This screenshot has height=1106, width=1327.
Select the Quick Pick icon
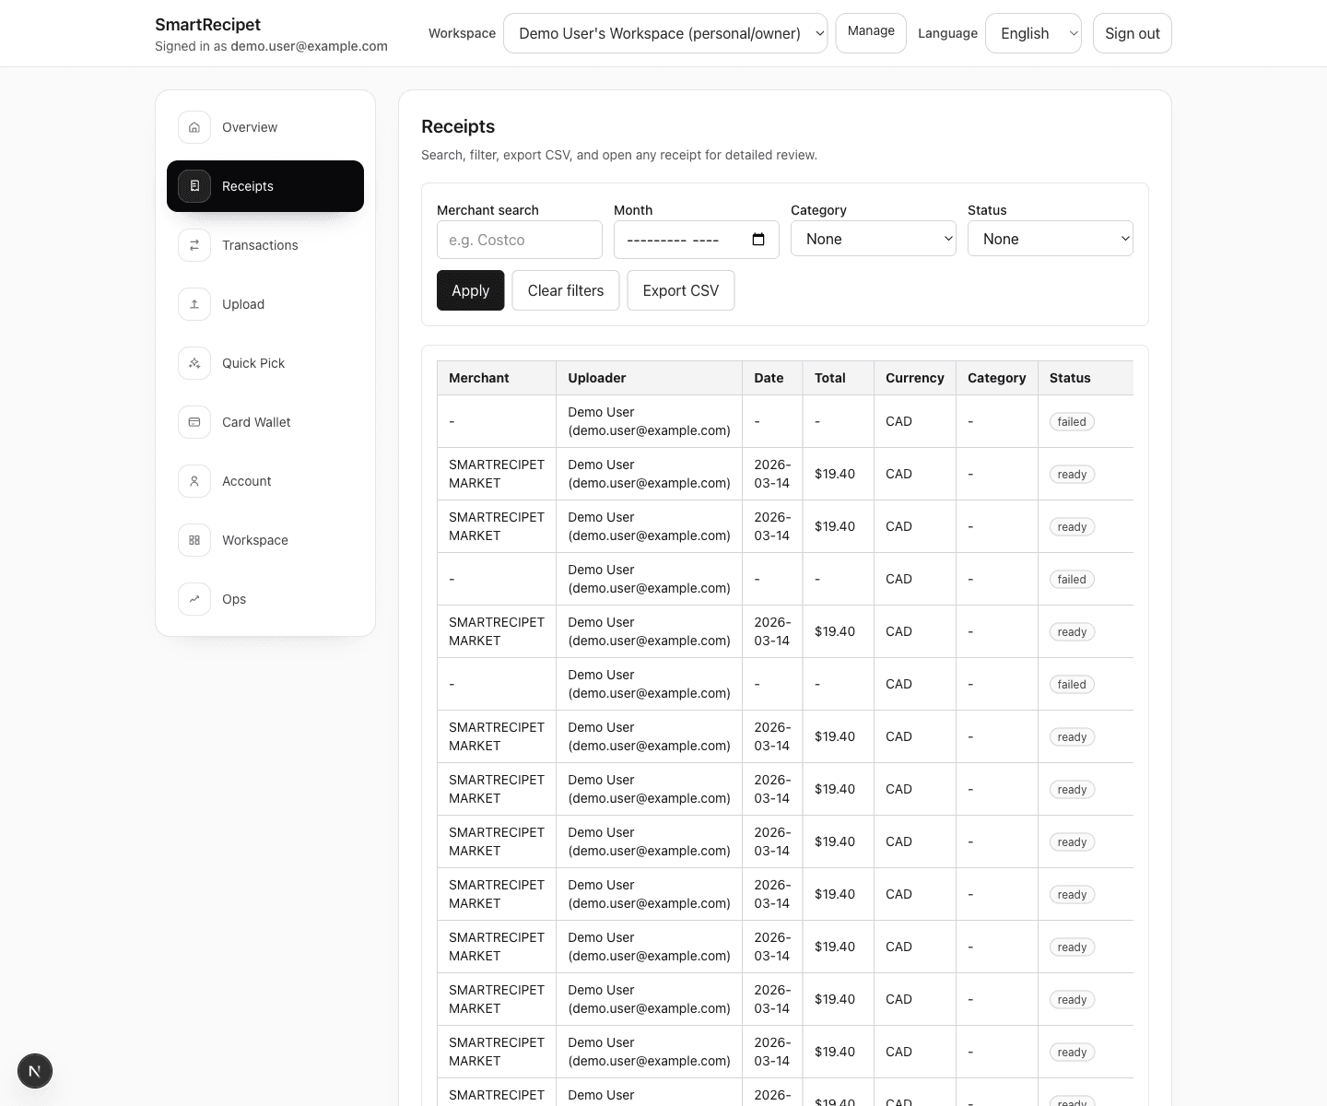194,363
